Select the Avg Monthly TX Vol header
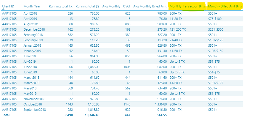The image size is (255, 123). click(116, 6)
